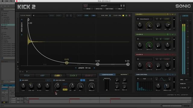
Task: Toggle the red Click View box
Action: click(129, 16)
